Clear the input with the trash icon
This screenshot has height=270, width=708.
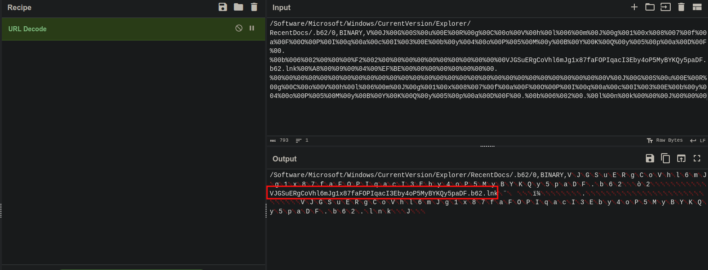[x=681, y=7]
